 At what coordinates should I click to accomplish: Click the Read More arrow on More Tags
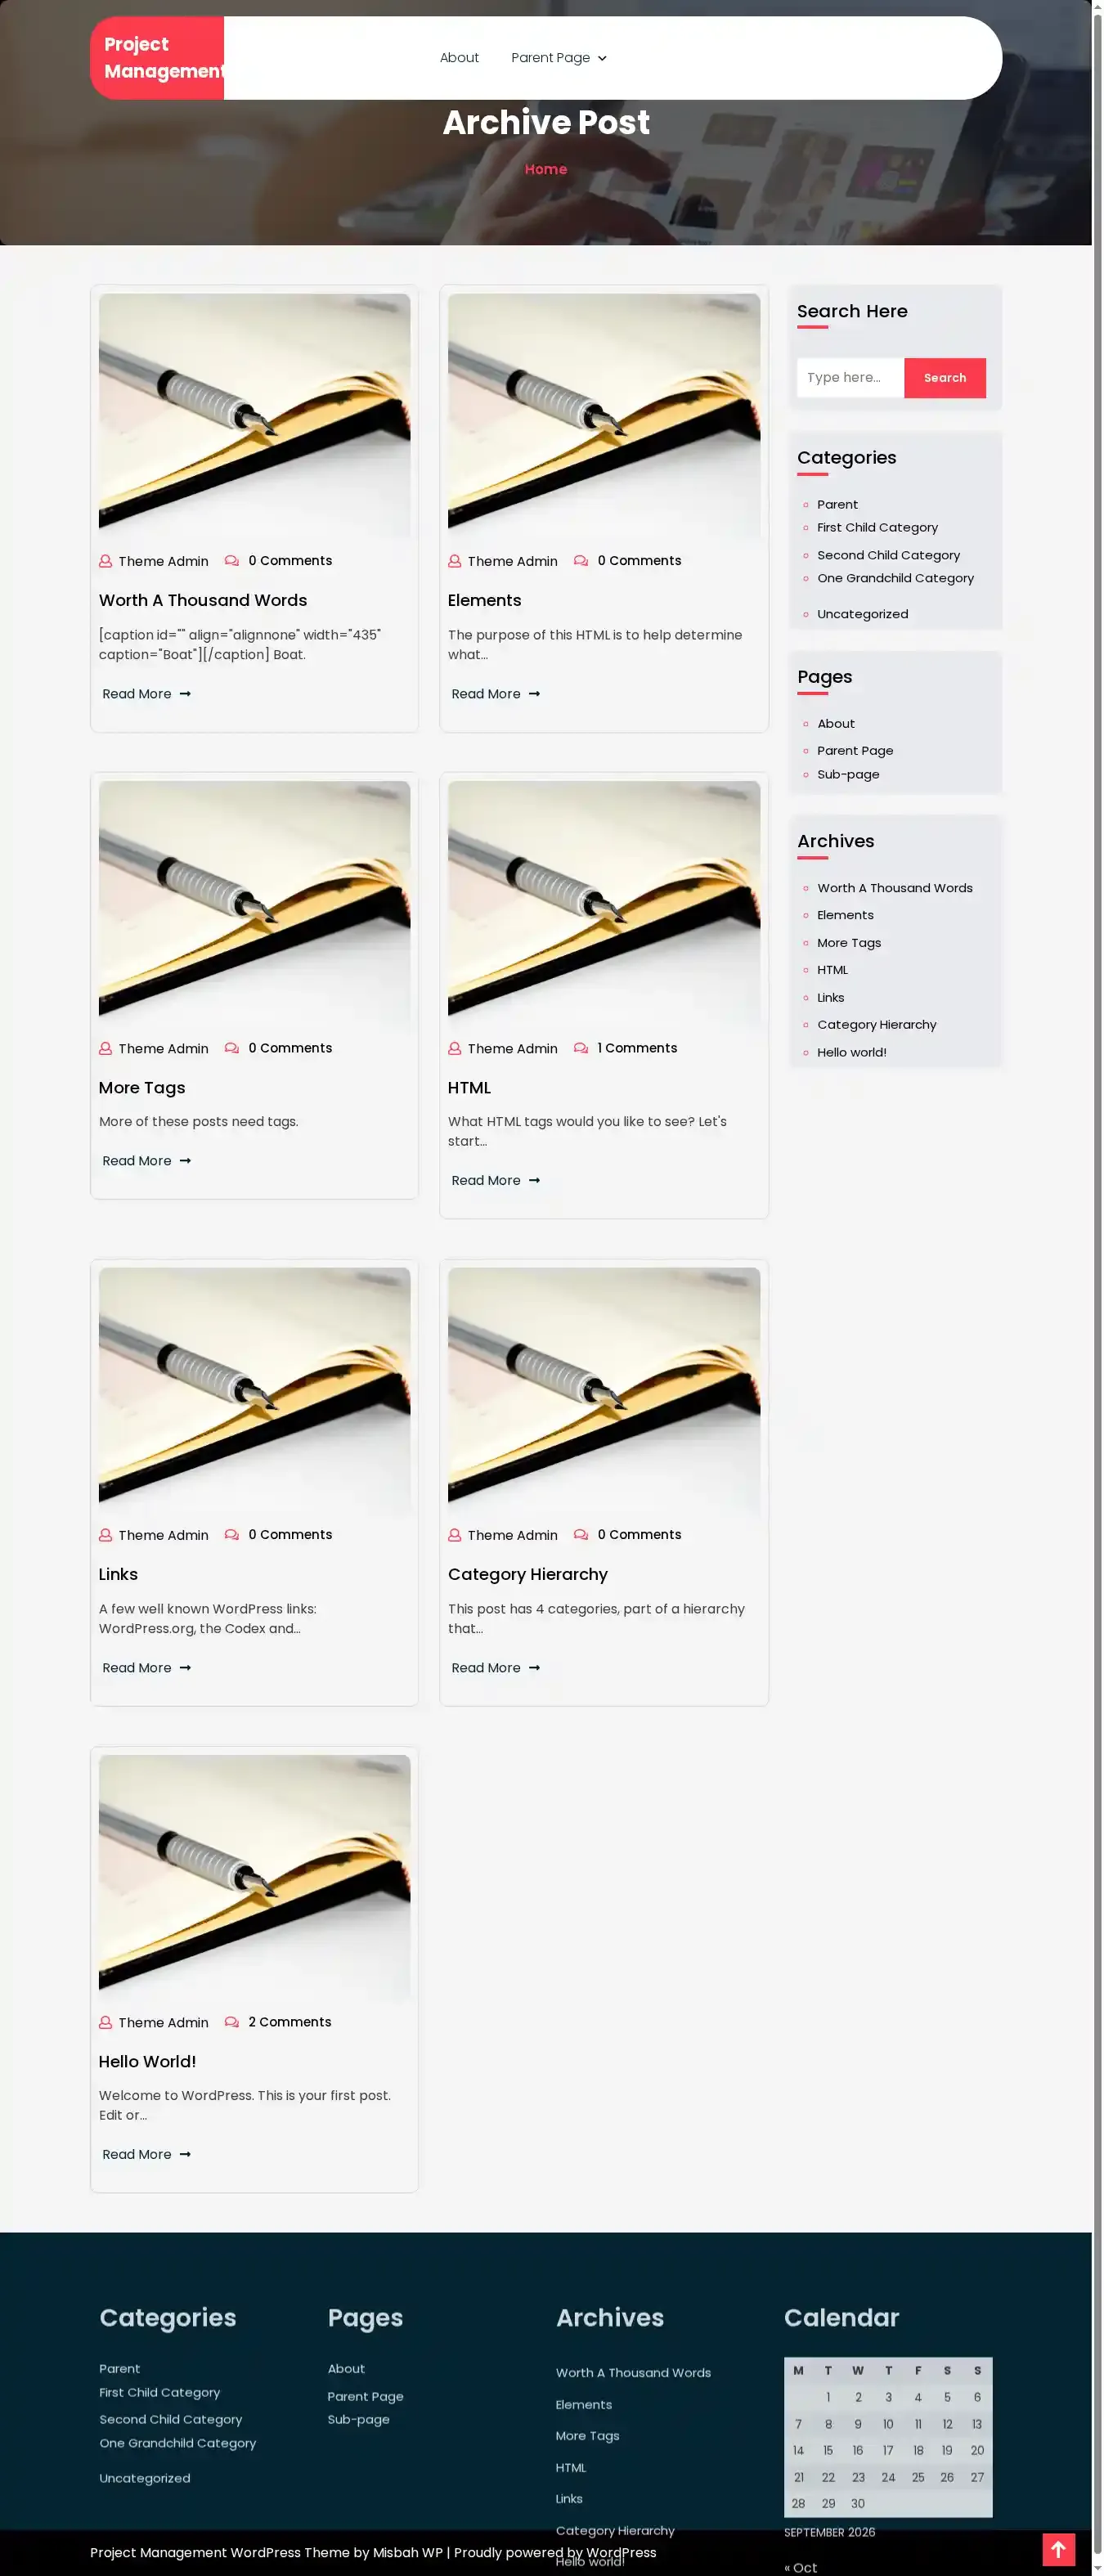[x=185, y=1161]
